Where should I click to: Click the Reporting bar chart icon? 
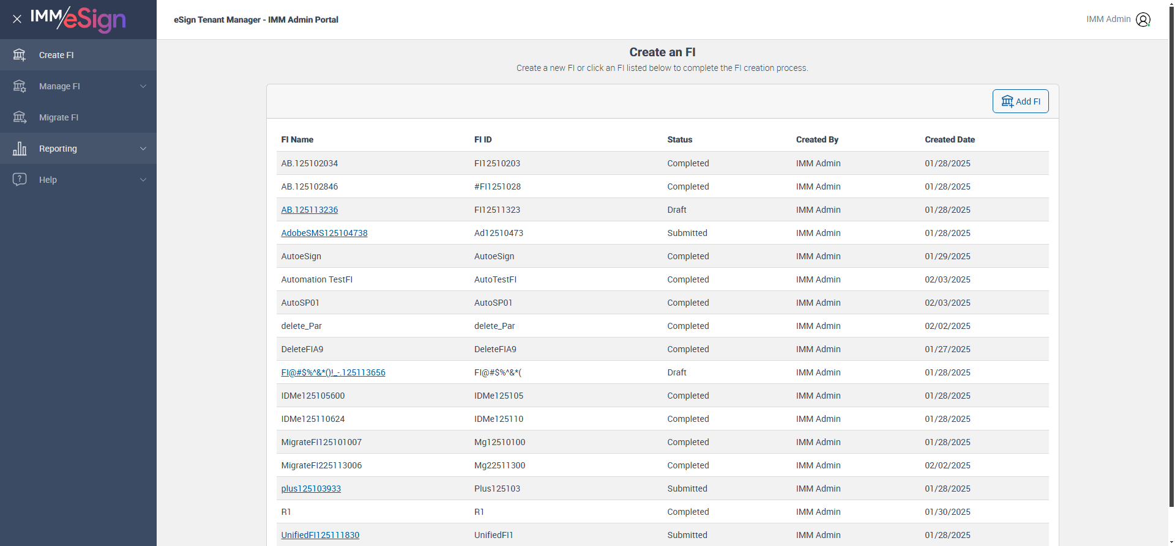(x=20, y=149)
